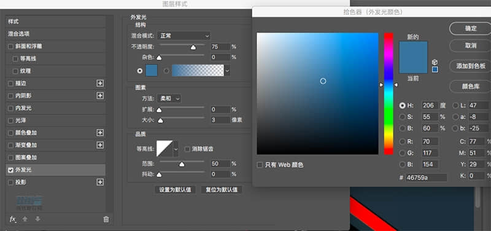Click the move effect down arrow
The height and width of the screenshot is (231, 491).
point(37,219)
